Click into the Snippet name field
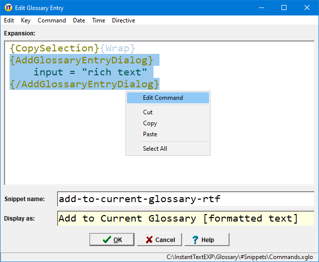319x262 pixels. tap(185, 199)
